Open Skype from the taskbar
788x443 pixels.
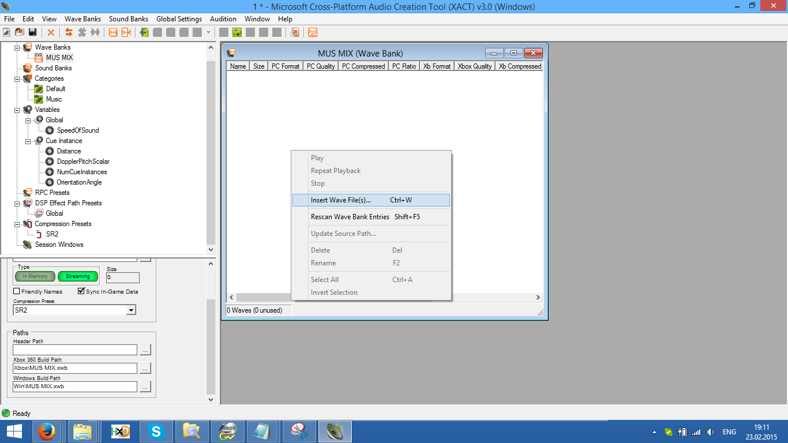click(155, 431)
